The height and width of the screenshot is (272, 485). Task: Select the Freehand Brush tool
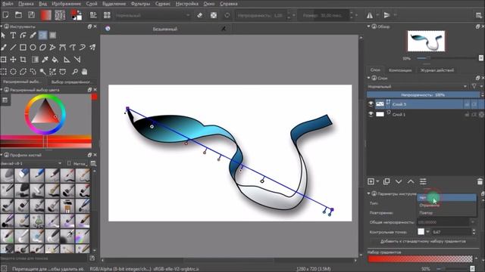click(x=3, y=48)
